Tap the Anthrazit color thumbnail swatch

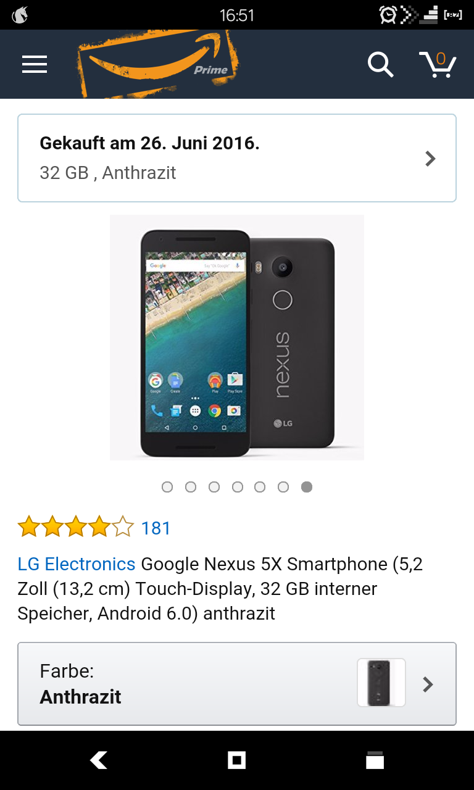[x=381, y=683]
